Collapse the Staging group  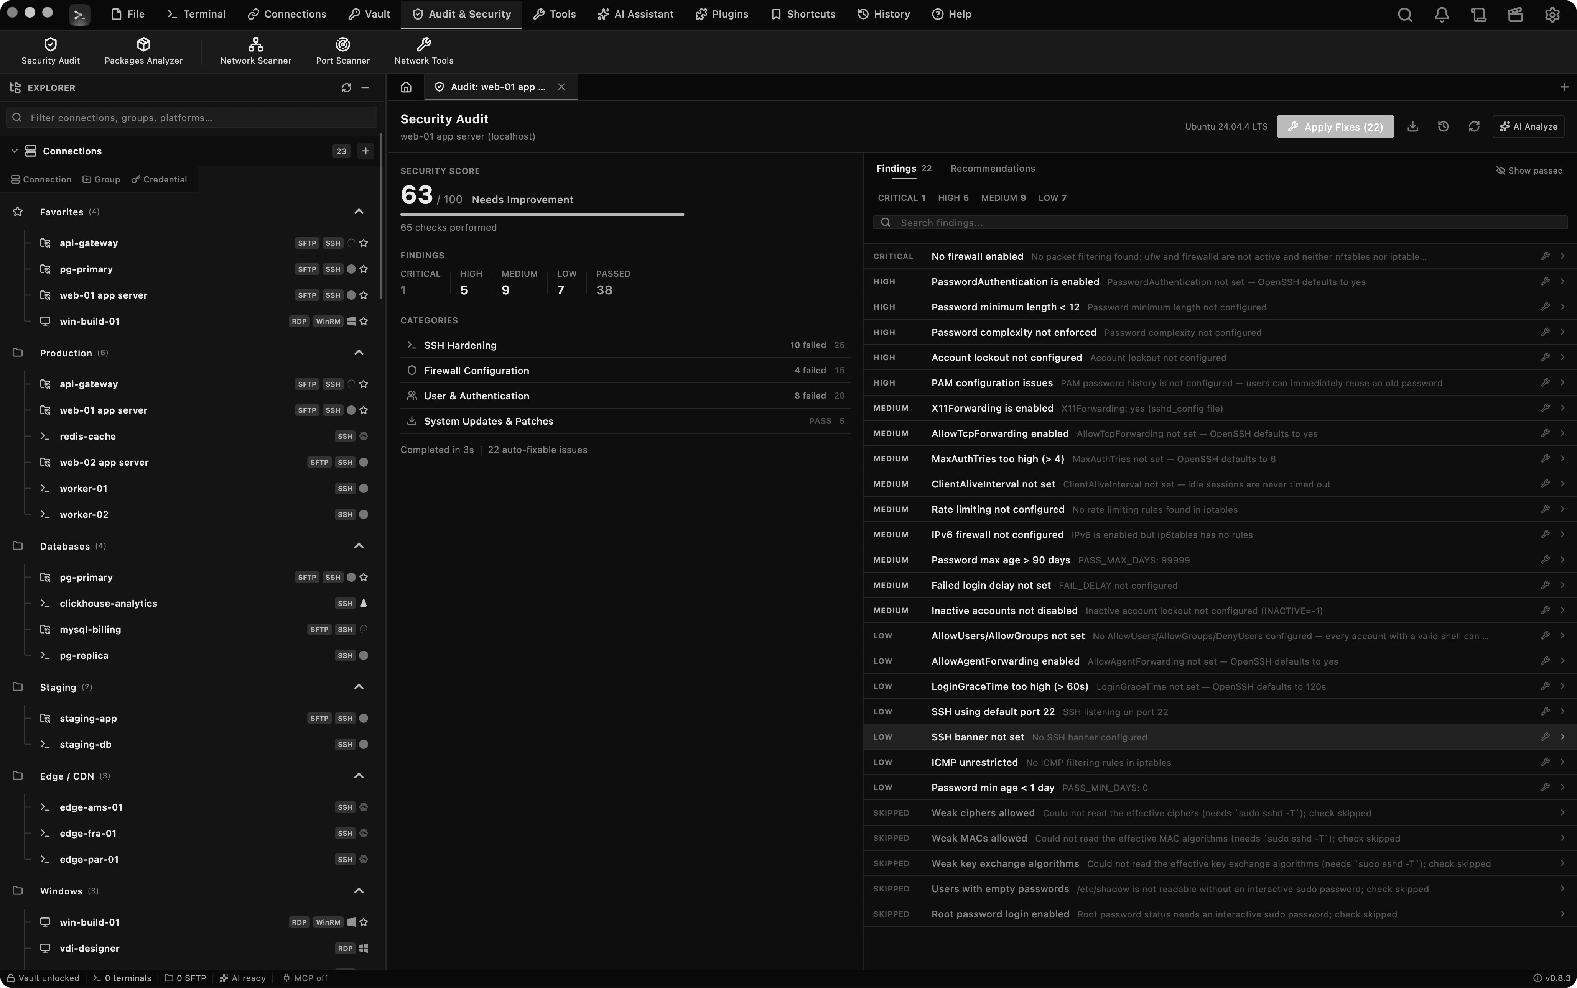[359, 688]
